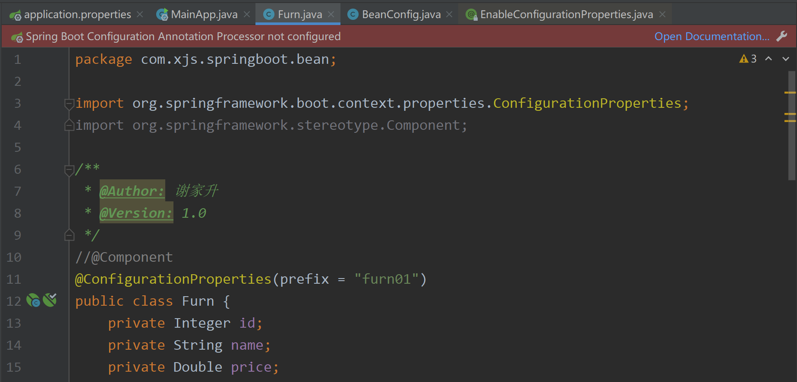The height and width of the screenshot is (382, 797).
Task: Open the EnableConfigurationProperties.java tab
Action: [566, 15]
